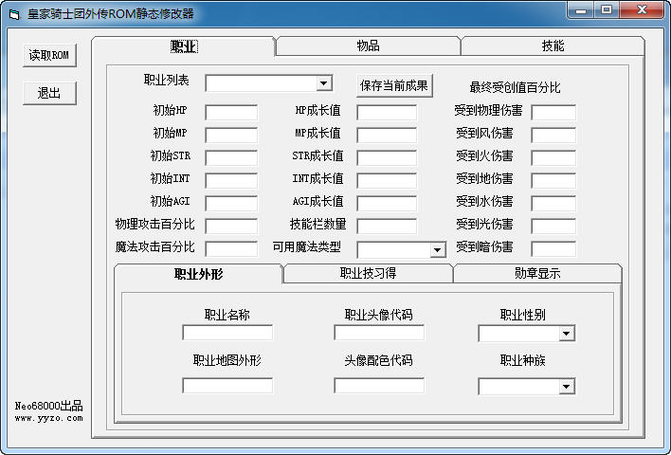Switch to the 技能 tab
Viewport: 671px width, 455px height.
click(x=553, y=45)
